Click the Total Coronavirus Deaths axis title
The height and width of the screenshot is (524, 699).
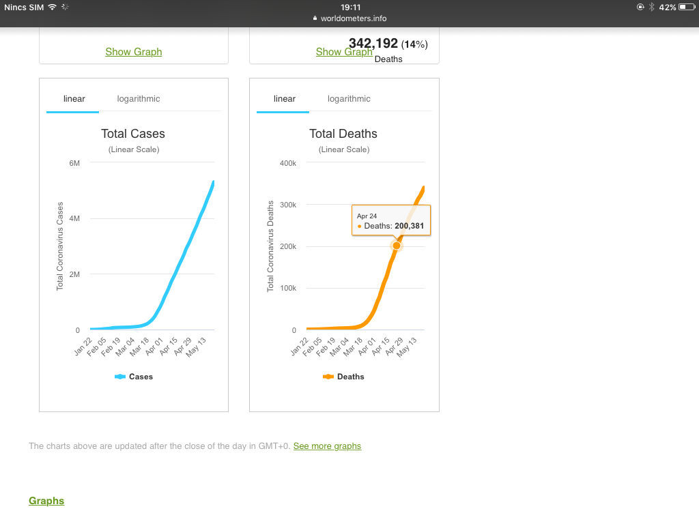coord(270,246)
